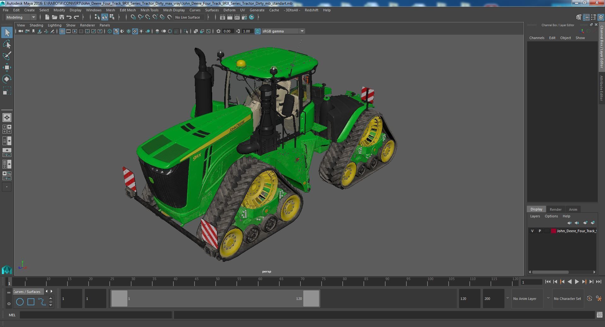
Task: Toggle viewport grid display
Action: pos(62,31)
